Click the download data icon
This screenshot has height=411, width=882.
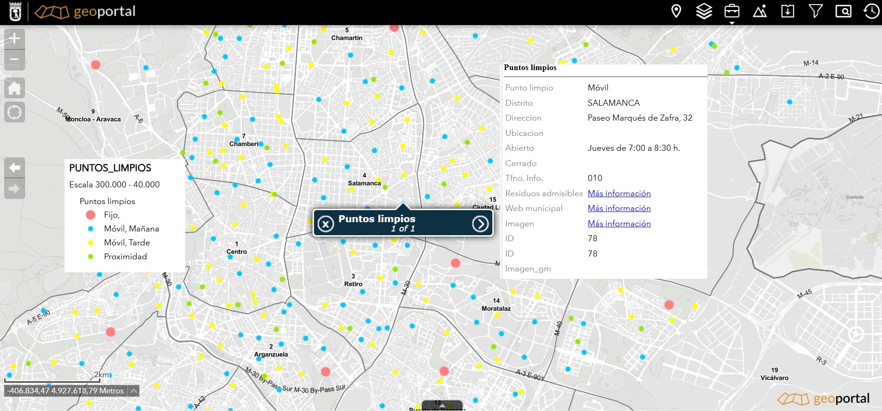[x=788, y=11]
